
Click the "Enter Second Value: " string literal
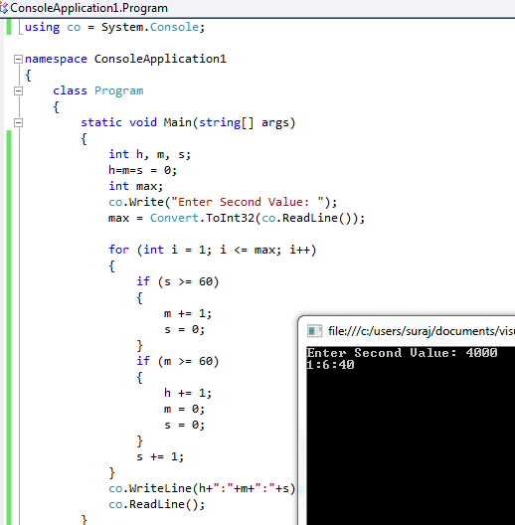pos(248,202)
